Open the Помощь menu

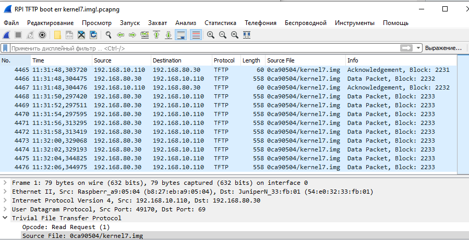(396, 23)
